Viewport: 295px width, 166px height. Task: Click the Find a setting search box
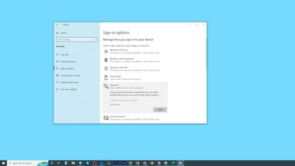click(77, 40)
